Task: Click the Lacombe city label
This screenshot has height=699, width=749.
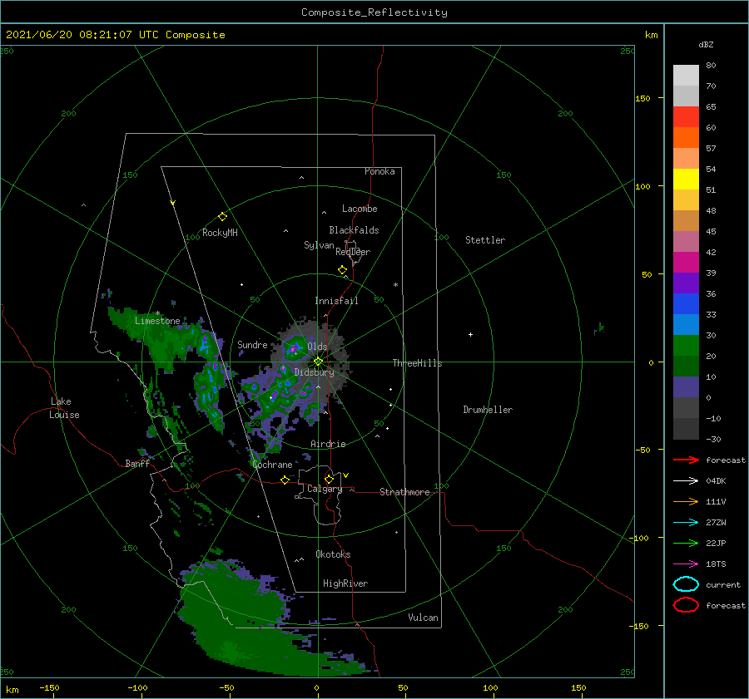Action: (360, 209)
